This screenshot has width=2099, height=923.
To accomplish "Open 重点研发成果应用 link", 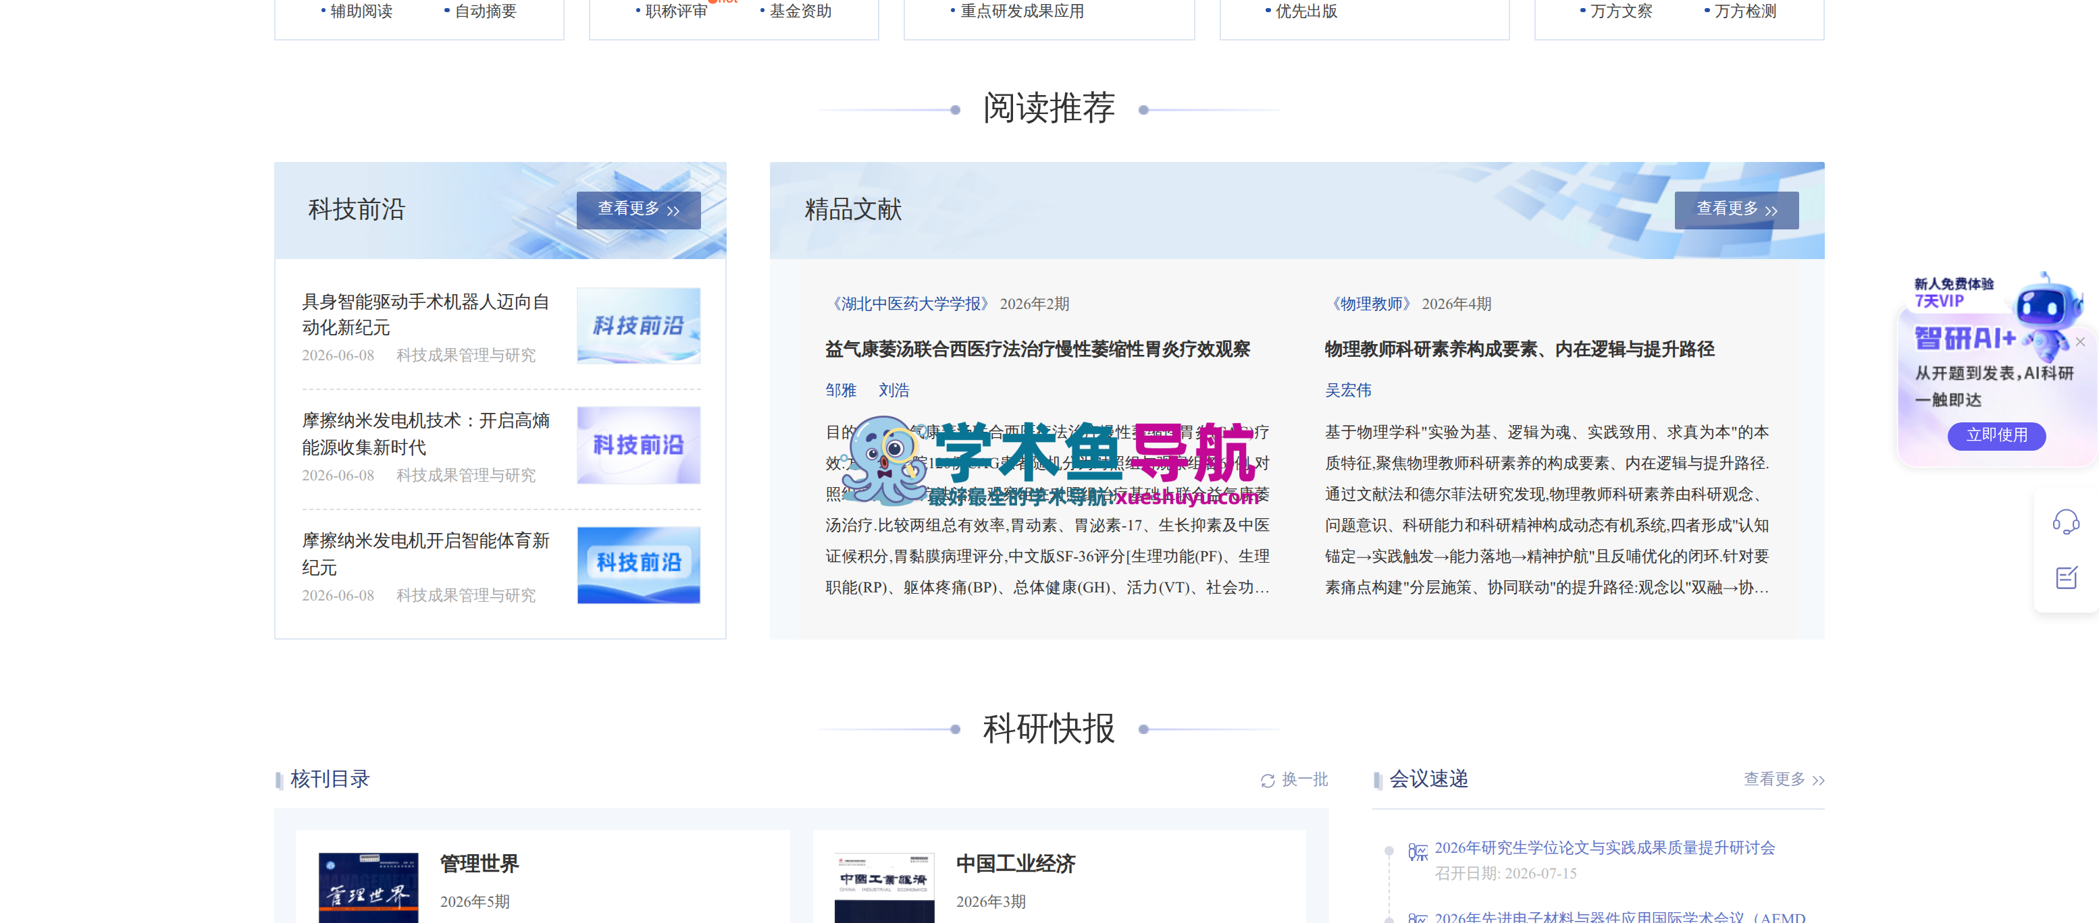I will click(x=1022, y=11).
